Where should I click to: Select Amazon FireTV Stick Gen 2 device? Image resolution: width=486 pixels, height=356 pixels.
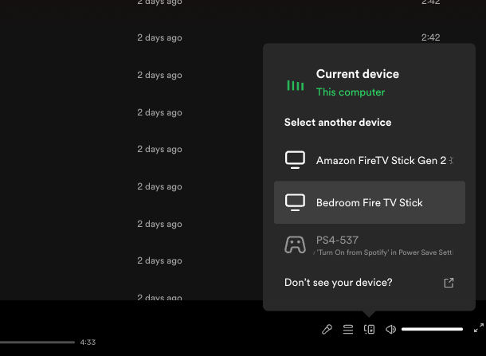(x=370, y=160)
